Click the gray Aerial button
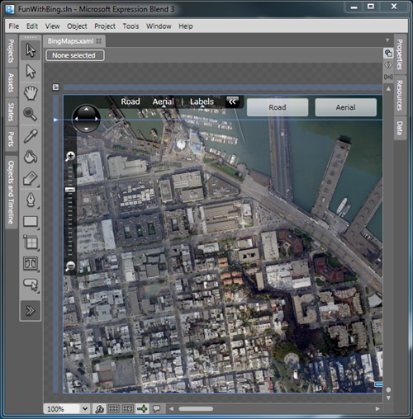Image resolution: width=413 pixels, height=419 pixels. (x=346, y=107)
